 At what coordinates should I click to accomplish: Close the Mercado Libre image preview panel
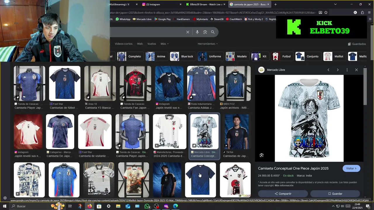tap(356, 70)
